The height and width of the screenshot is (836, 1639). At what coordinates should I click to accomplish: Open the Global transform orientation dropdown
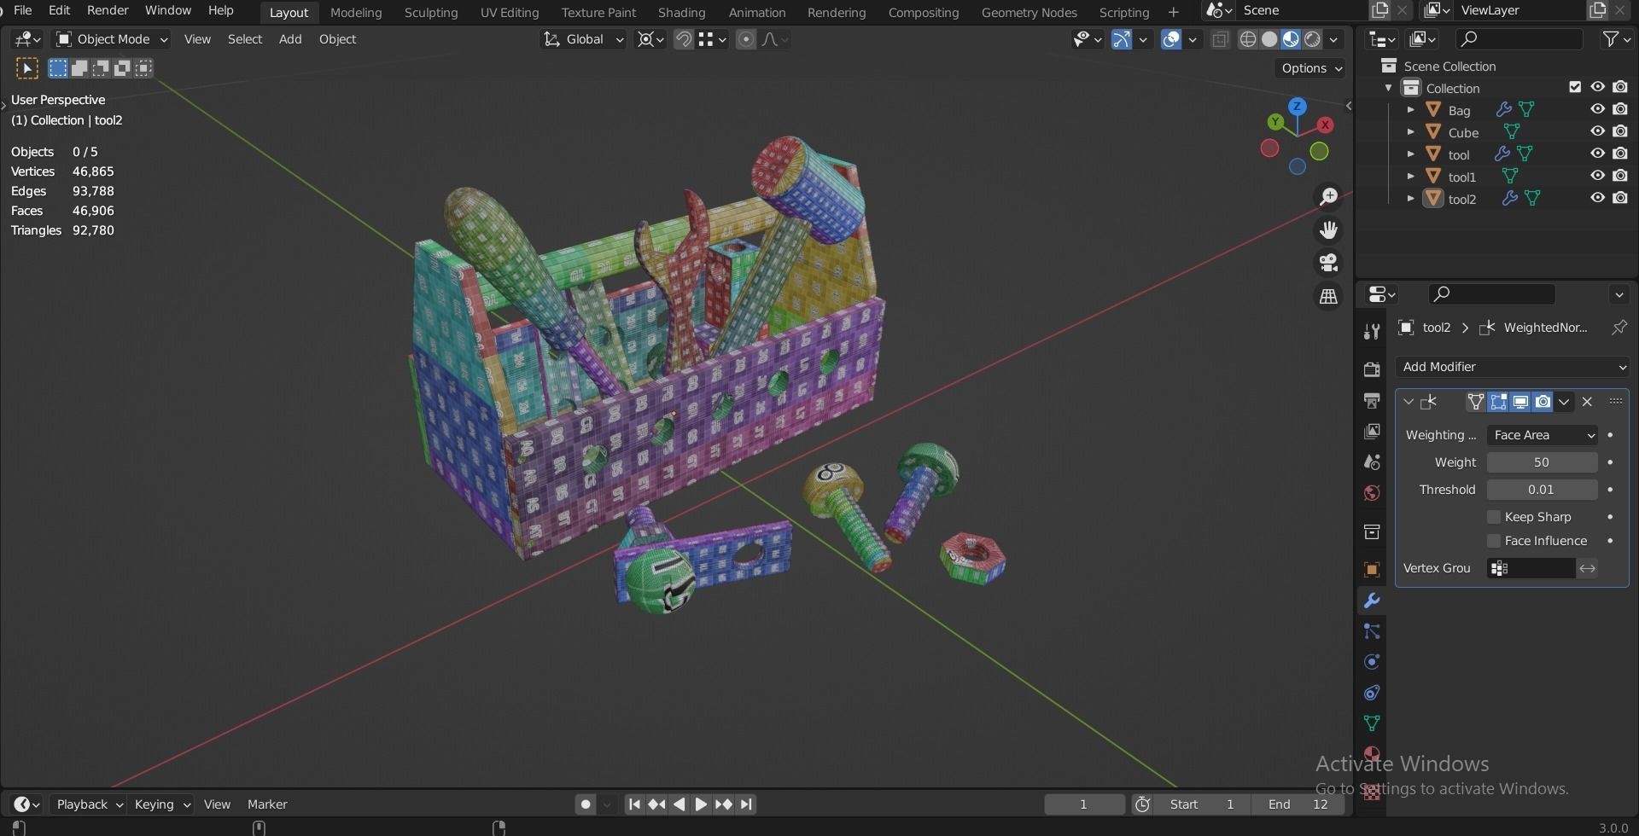[584, 39]
